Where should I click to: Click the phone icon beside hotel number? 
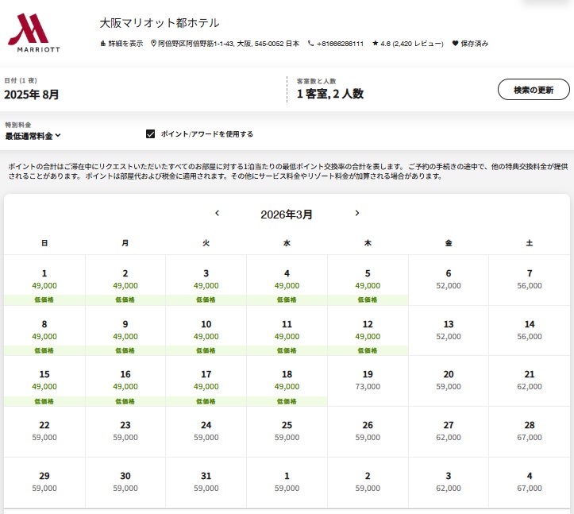(x=310, y=43)
